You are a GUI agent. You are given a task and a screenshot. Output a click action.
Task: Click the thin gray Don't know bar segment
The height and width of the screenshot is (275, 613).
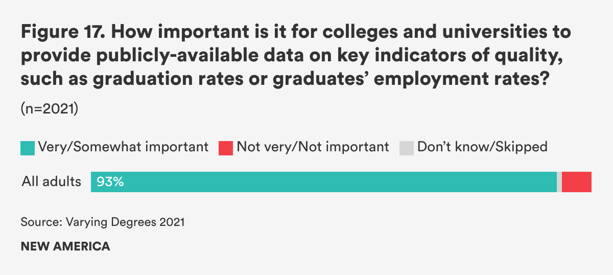click(x=559, y=182)
